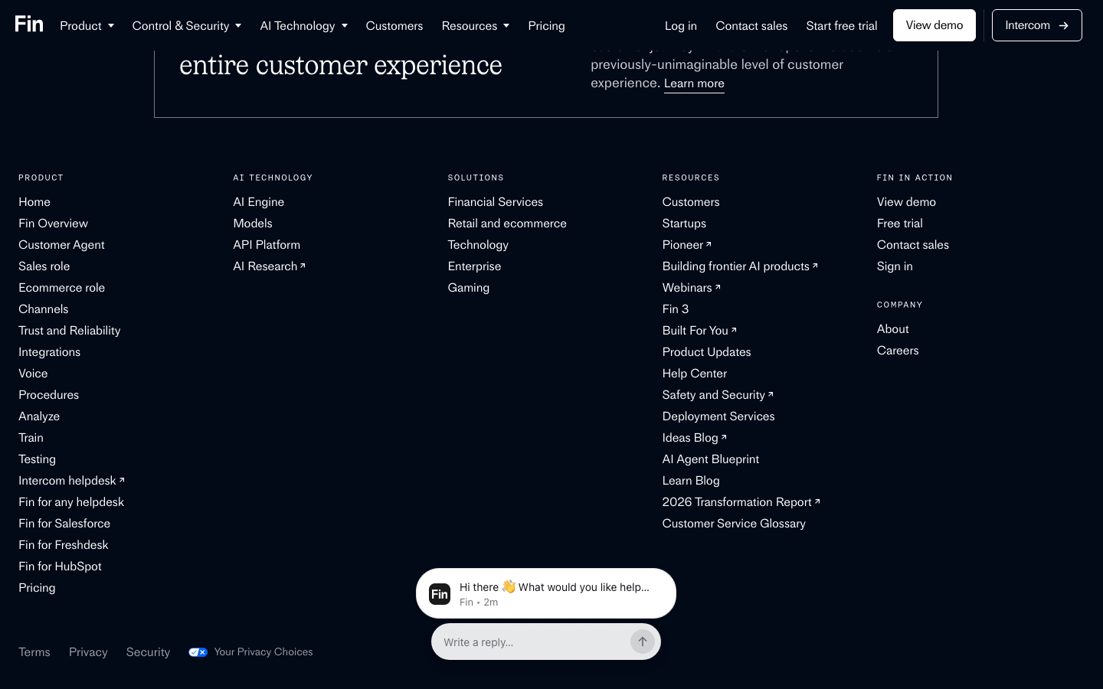
Task: Click the View demo button
Action: 934,25
